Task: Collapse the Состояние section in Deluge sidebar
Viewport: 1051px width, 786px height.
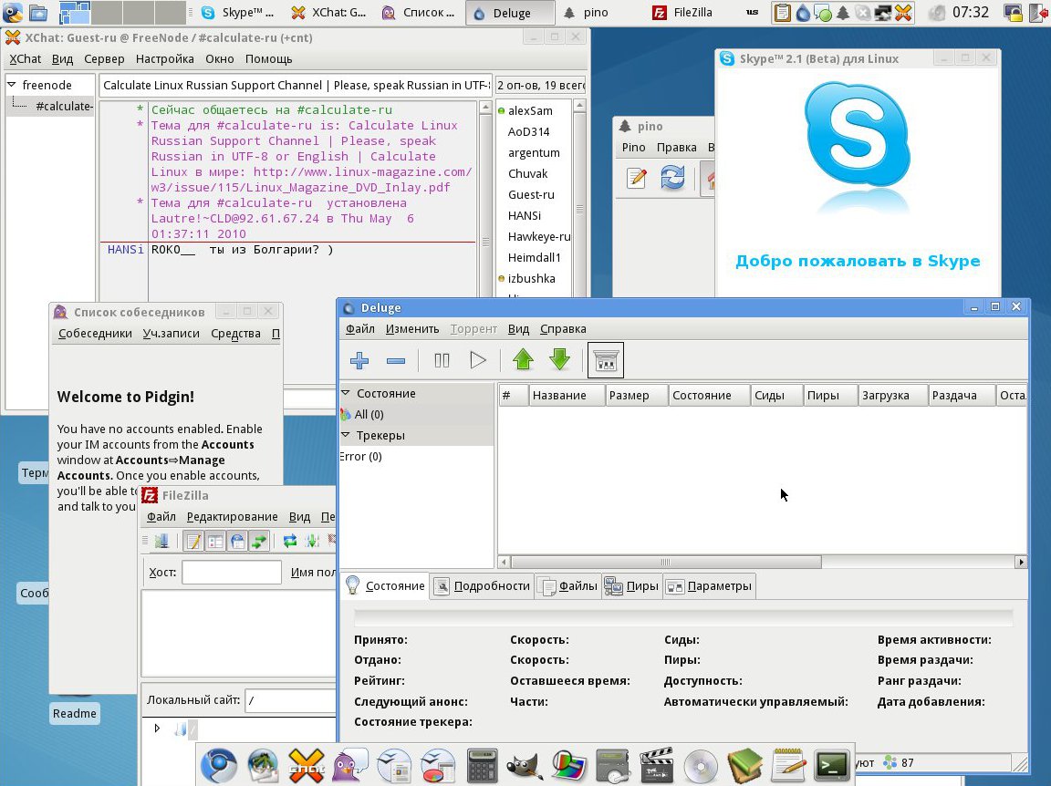Action: point(347,393)
